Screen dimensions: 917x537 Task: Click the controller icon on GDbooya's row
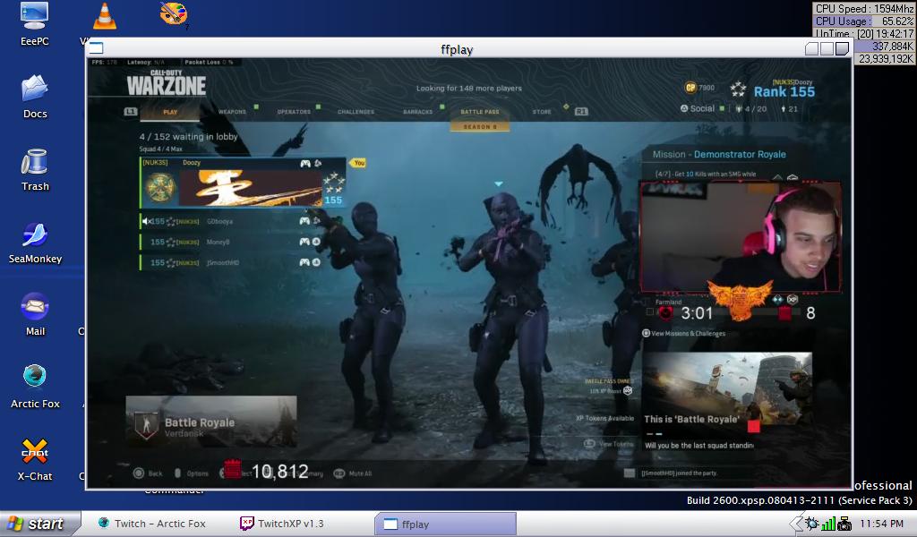(304, 221)
